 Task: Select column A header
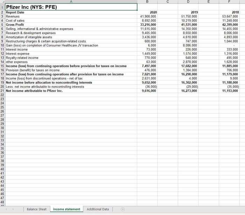click(x=71, y=2)
